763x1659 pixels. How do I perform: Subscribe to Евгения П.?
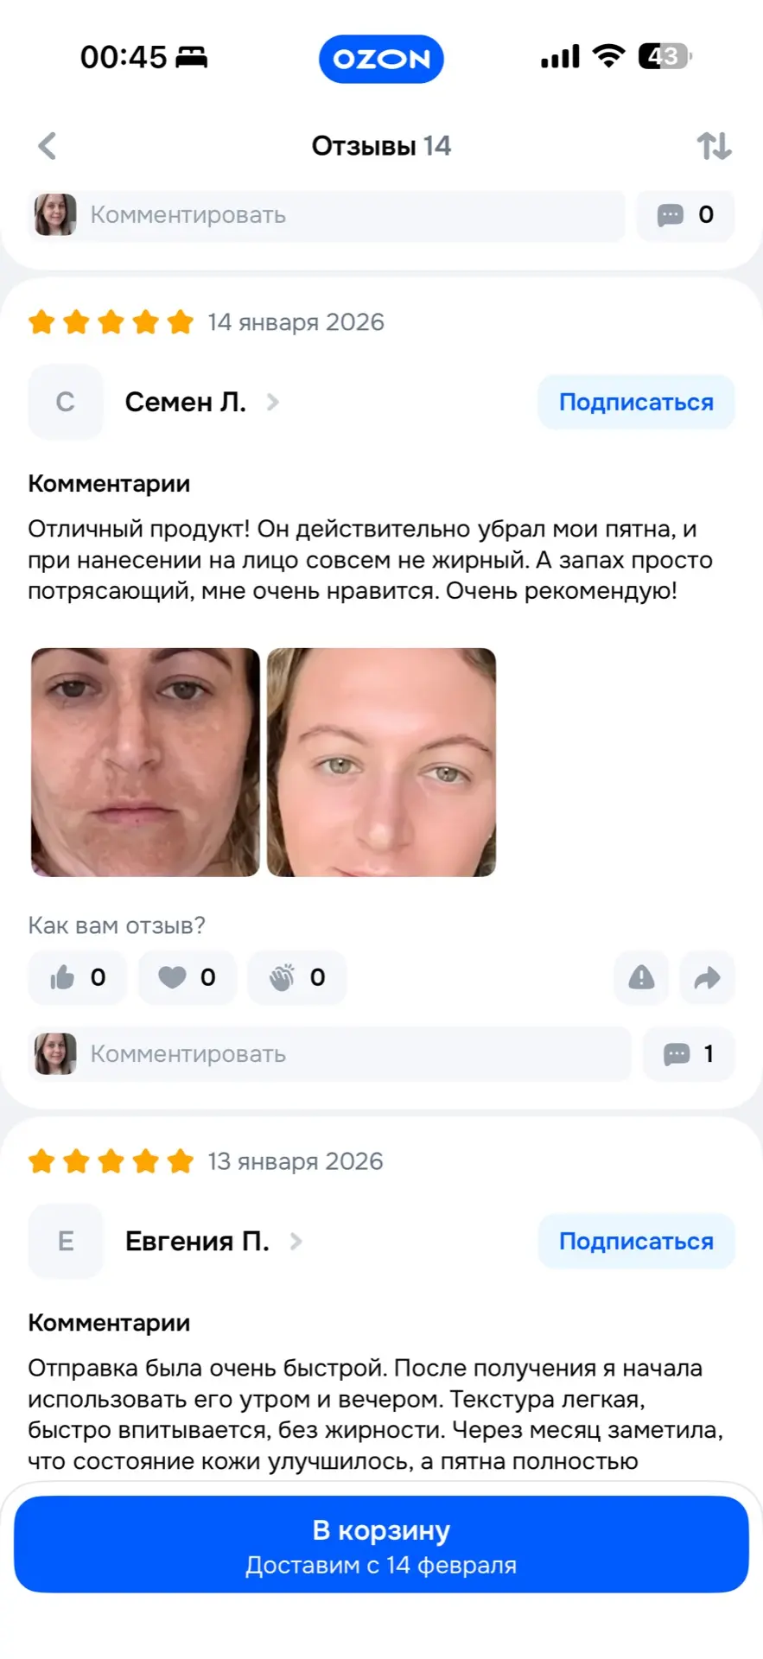637,1242
